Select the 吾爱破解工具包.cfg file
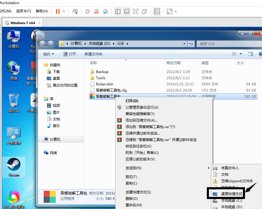The image size is (262, 209). tap(173, 90)
